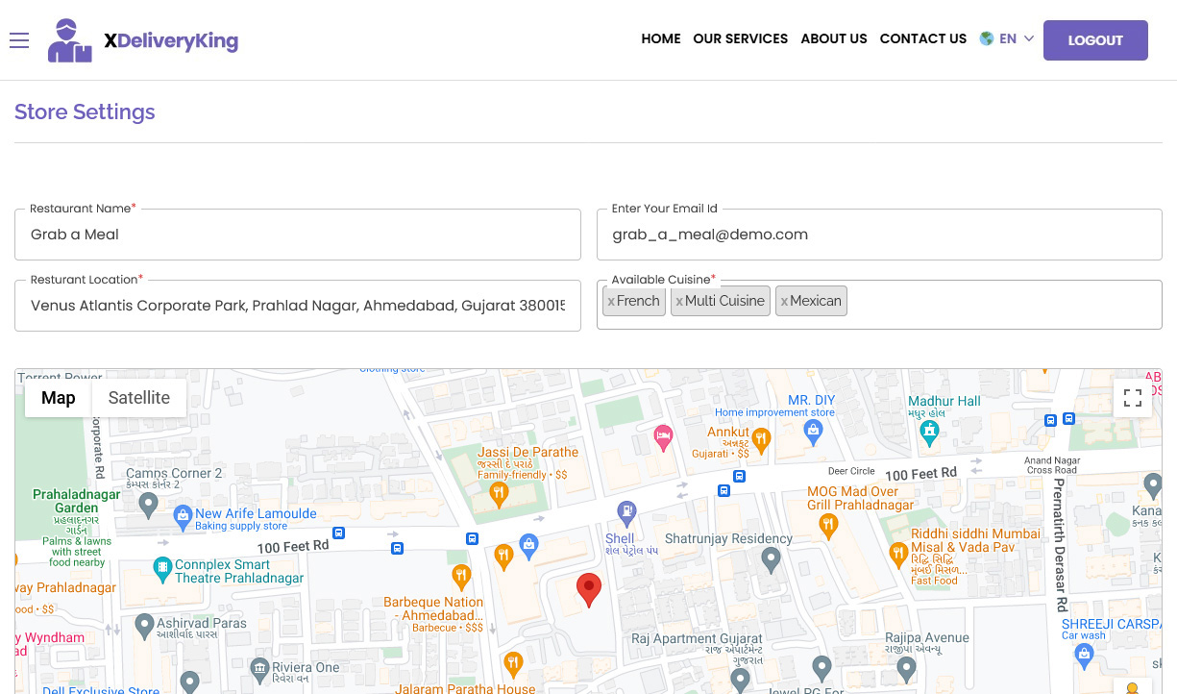Expand the EN language dropdown

coord(1007,39)
